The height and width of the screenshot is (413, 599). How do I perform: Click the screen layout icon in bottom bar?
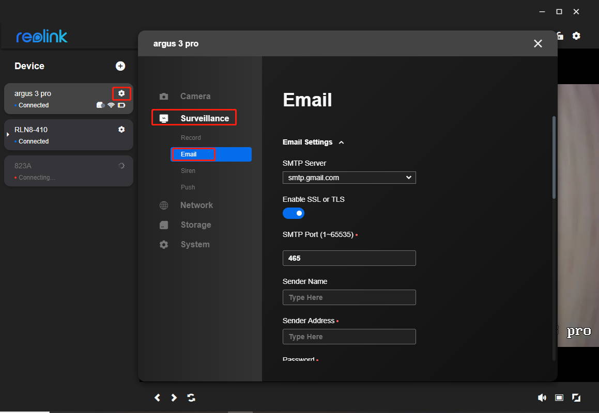click(x=559, y=398)
